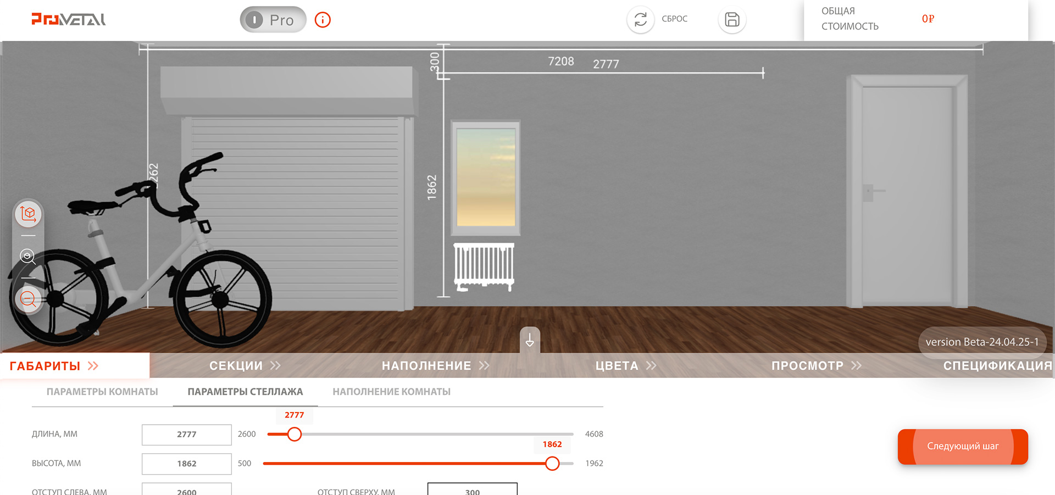Click the Сброс reset icon
The image size is (1055, 495).
(641, 20)
